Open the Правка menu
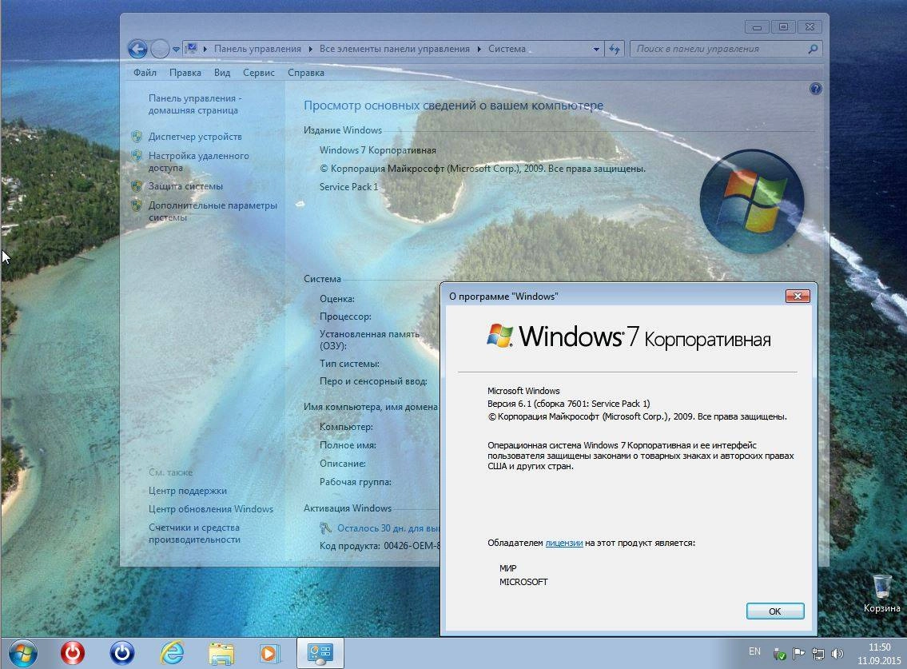 point(185,73)
